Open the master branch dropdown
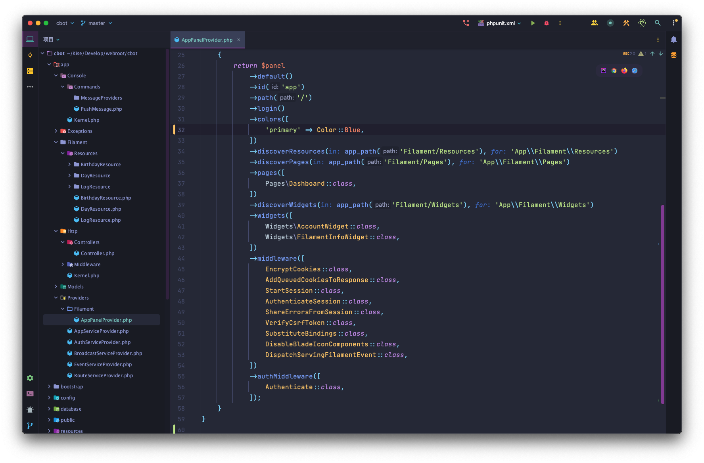 (x=96, y=23)
